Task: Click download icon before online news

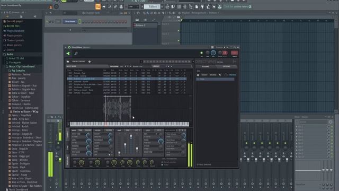Action: [x=220, y=7]
